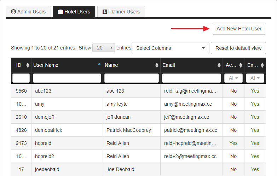This screenshot has width=277, height=176.
Task: Click ID cell 9173
Action: [x=21, y=143]
